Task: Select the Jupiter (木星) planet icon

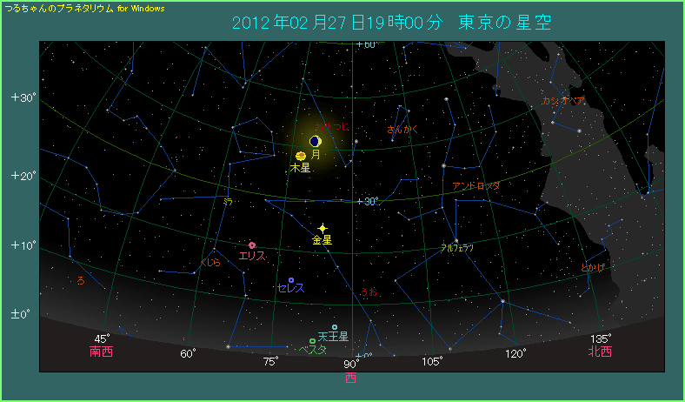Action: [300, 156]
